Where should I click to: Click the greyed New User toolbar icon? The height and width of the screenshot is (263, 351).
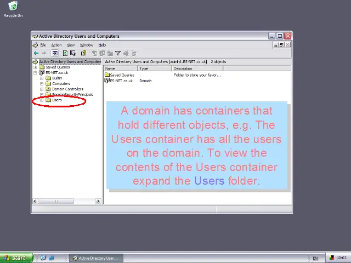pyautogui.click(x=94, y=53)
